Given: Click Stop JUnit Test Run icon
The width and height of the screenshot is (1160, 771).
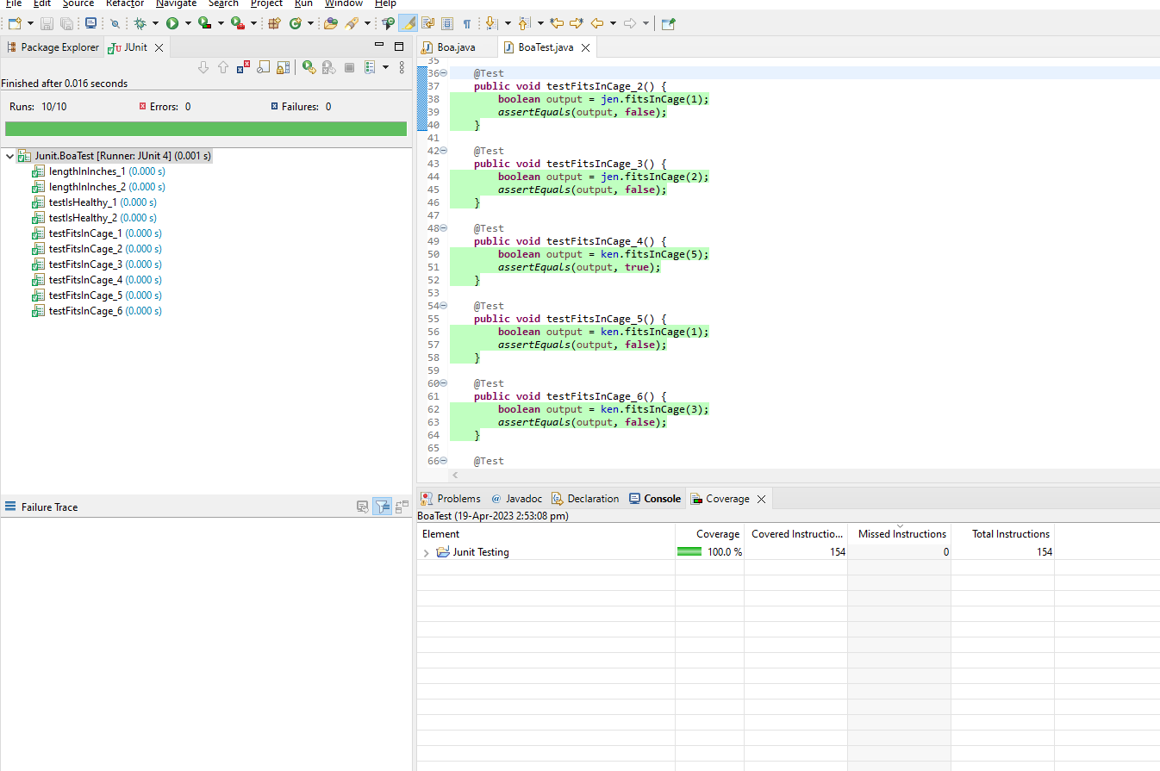Looking at the screenshot, I should (x=349, y=67).
